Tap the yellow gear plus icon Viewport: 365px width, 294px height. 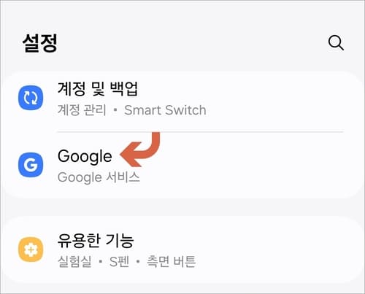31,249
